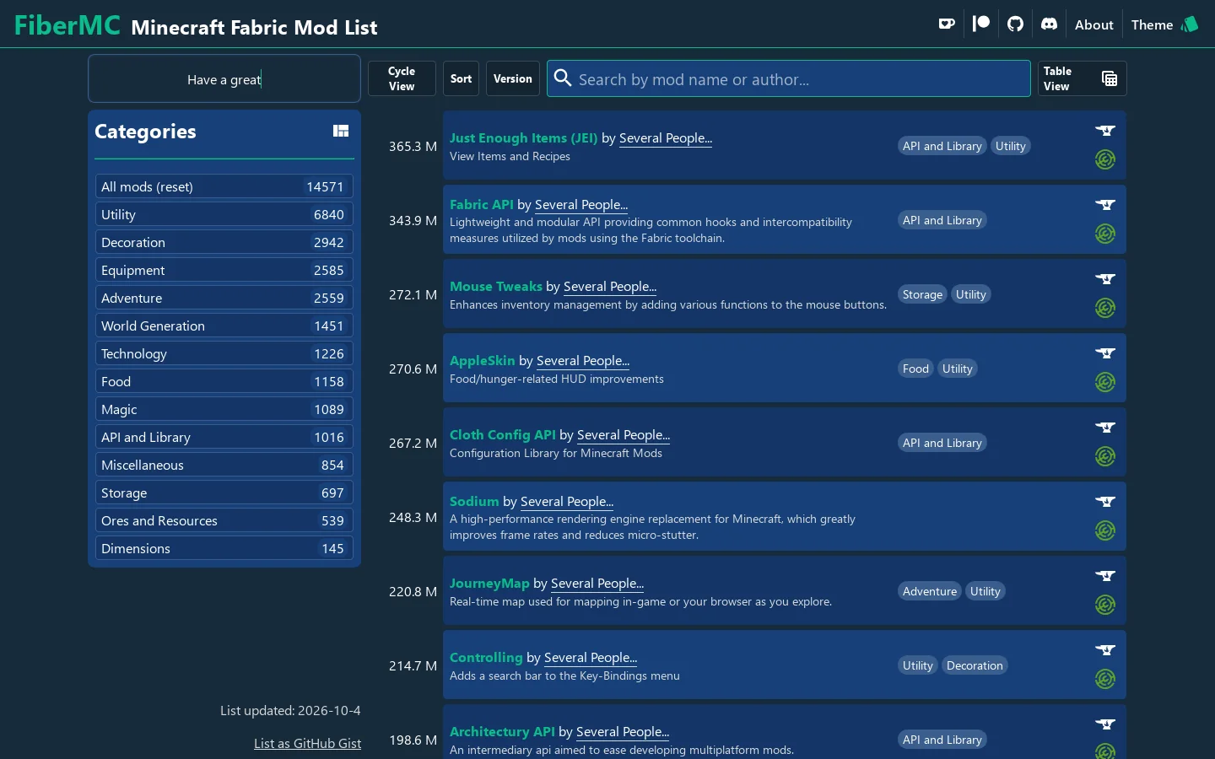Open the Just Enough Items (JEI) mod title

tap(523, 137)
